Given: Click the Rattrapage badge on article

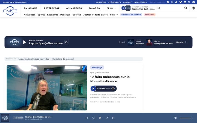Looking at the screenshot, I should (97, 68).
